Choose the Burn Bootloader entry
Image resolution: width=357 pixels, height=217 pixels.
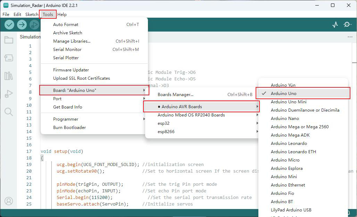pyautogui.click(x=94, y=128)
